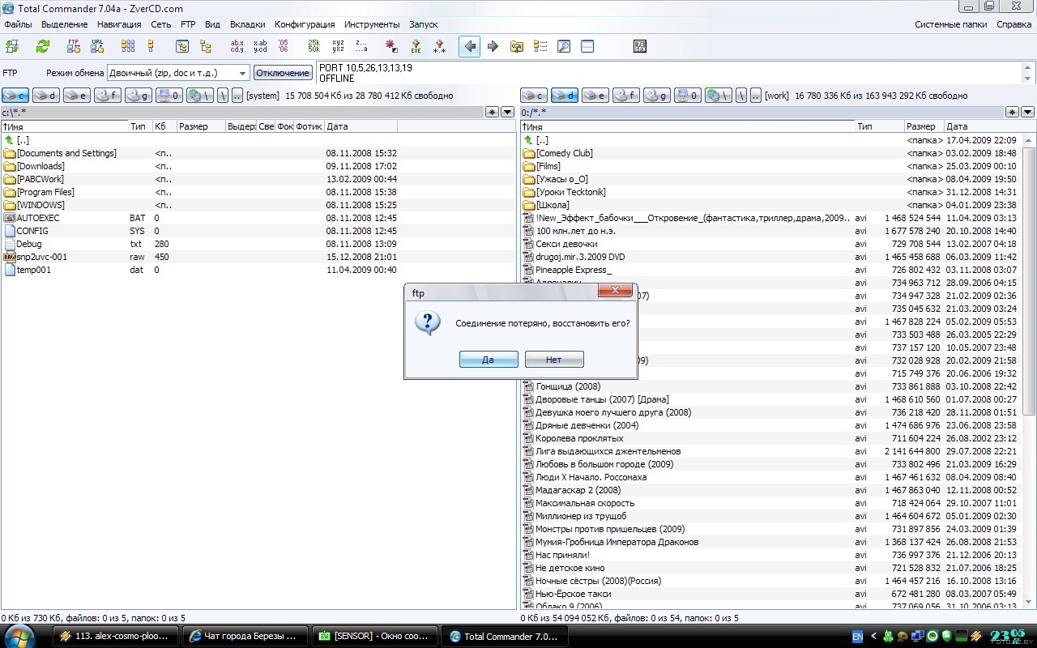Open the Выделение menu

click(x=65, y=24)
